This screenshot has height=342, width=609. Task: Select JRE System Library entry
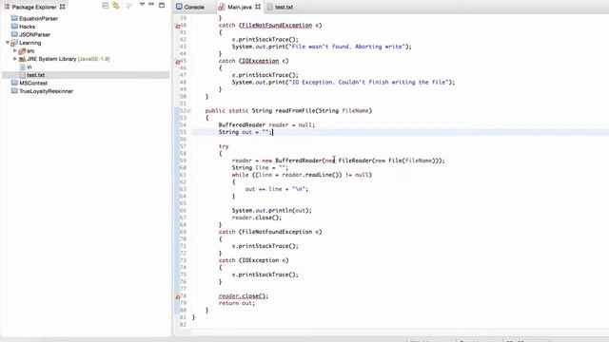(x=68, y=59)
